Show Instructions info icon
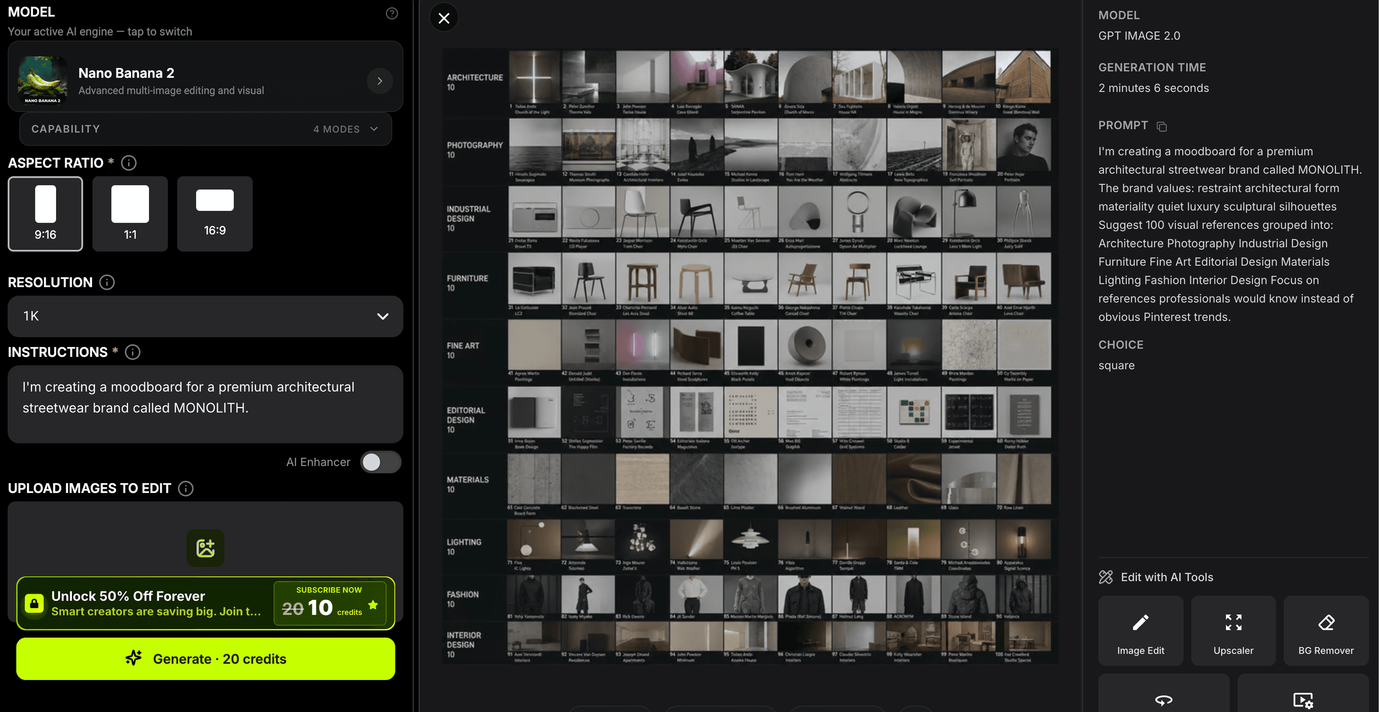Viewport: 1379px width, 712px height. pos(133,352)
